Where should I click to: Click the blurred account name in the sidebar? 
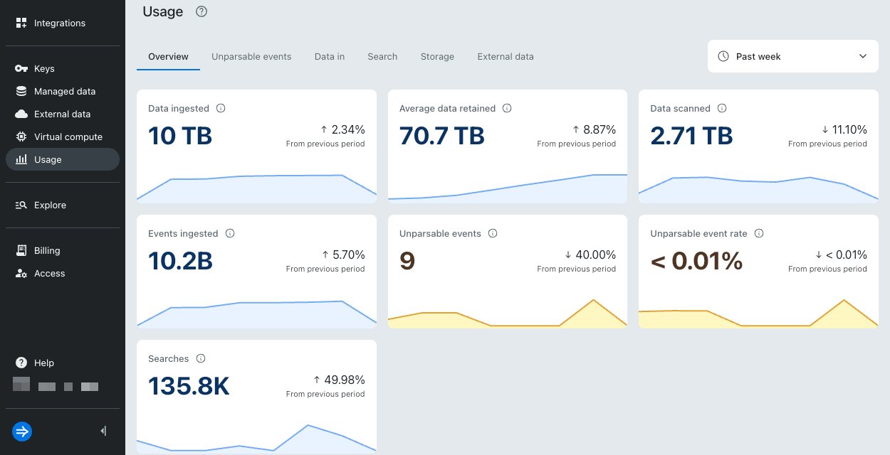coord(56,385)
